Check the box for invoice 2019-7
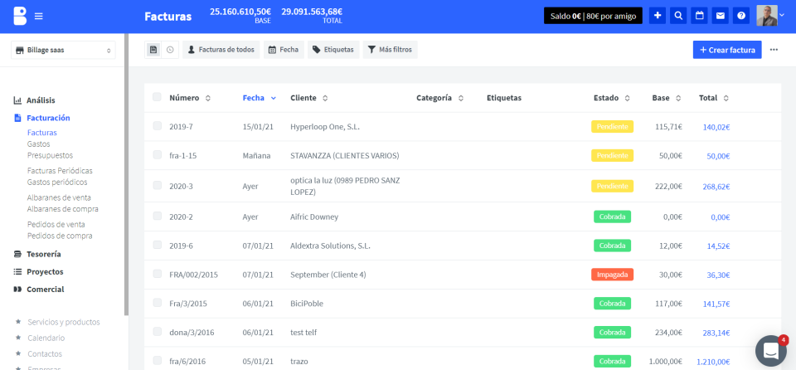Viewport: 796px width, 370px height. (157, 126)
